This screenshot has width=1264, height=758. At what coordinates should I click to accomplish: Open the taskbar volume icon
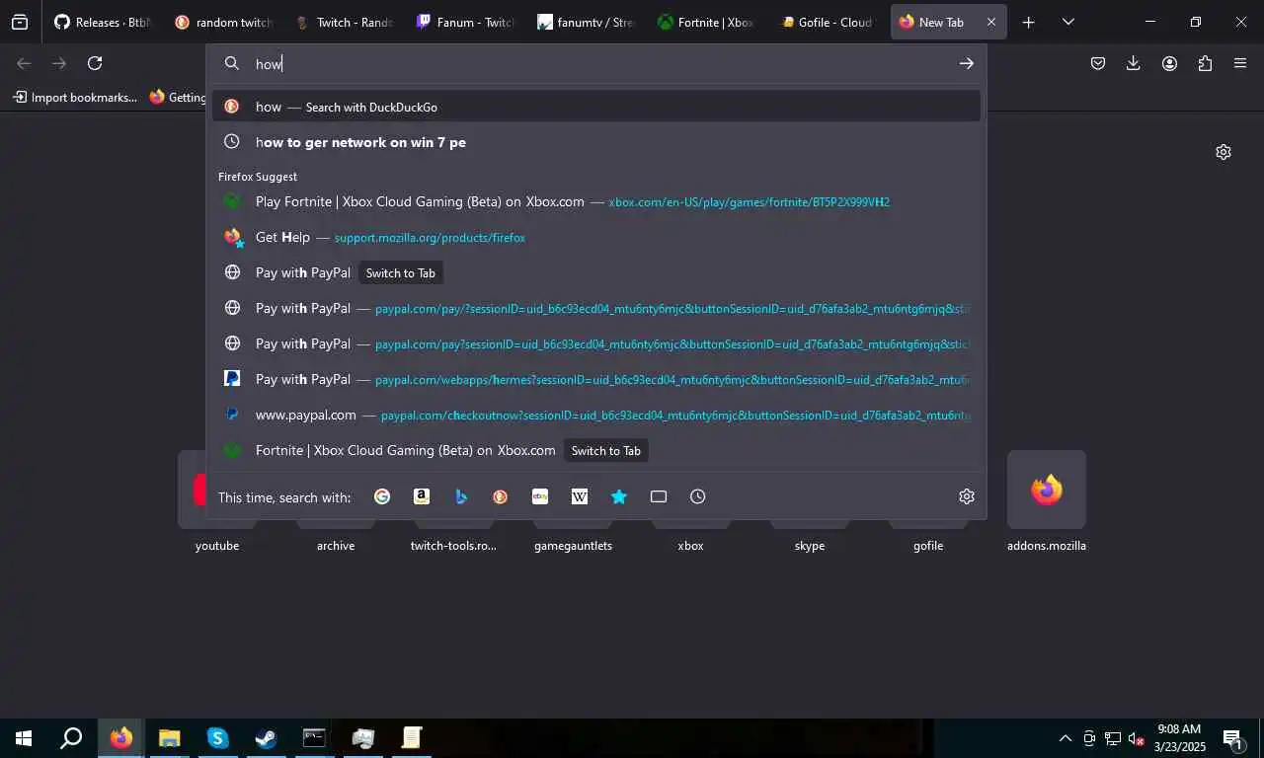click(x=1136, y=738)
